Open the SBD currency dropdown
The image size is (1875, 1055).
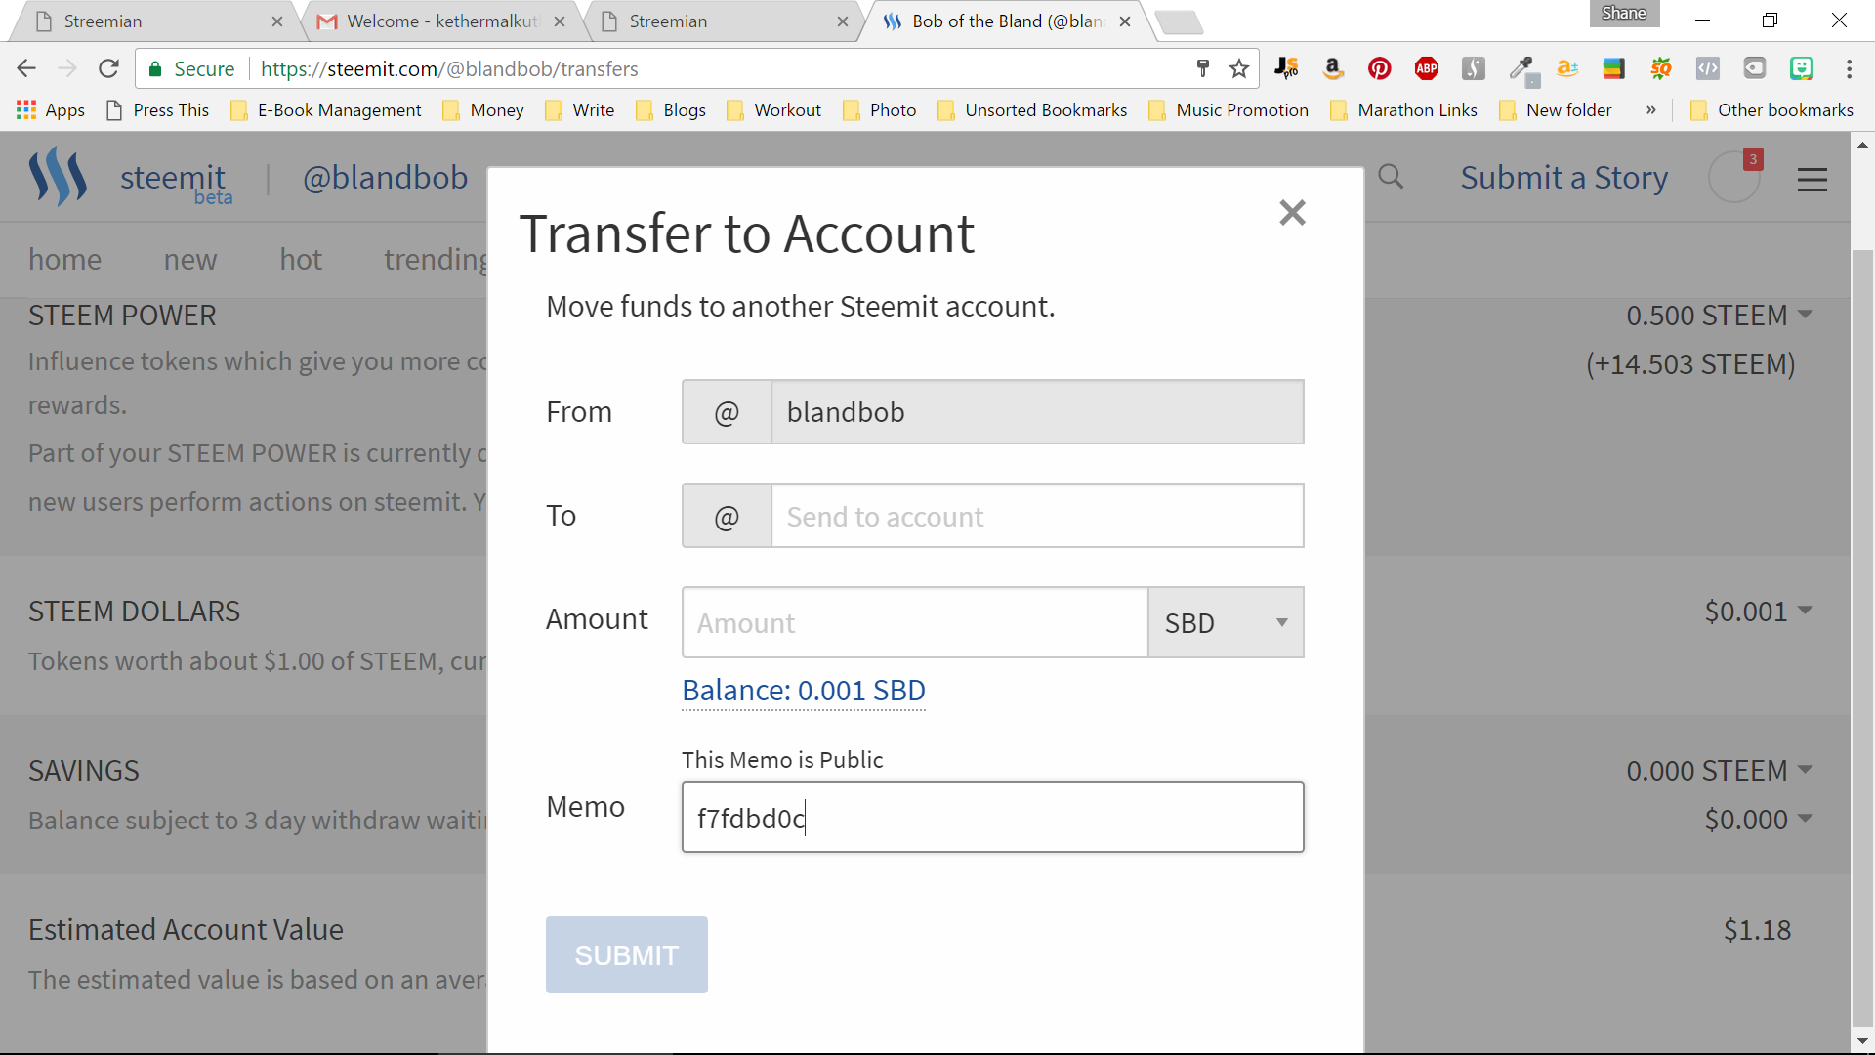1226,622
